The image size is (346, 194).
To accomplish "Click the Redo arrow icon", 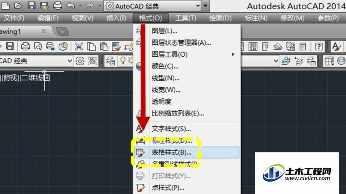I will (90, 5).
